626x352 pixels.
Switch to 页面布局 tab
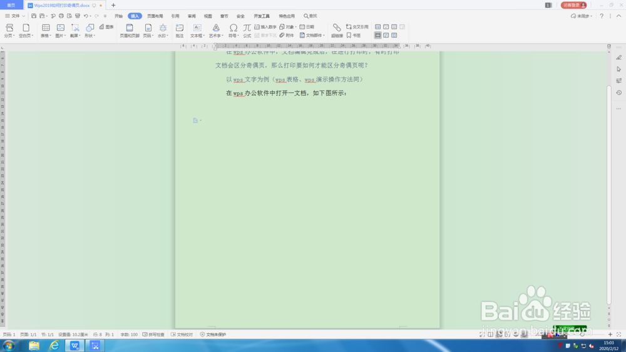pos(155,16)
